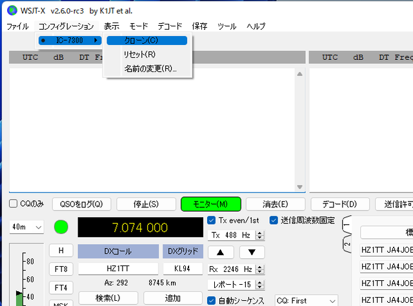
Task: Select tab 1 of message panel
Action: point(347,225)
